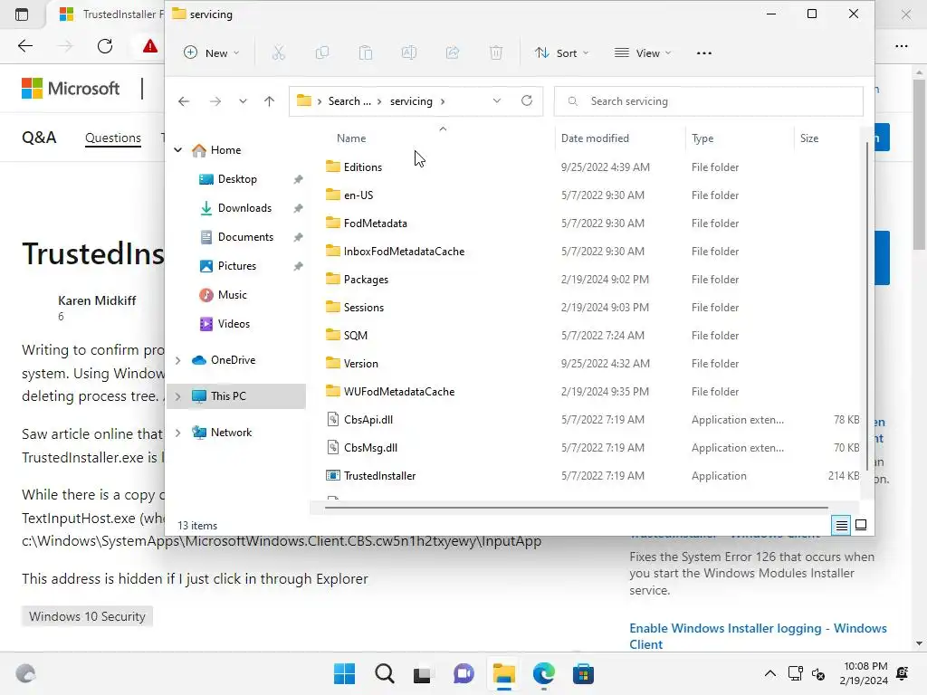
Task: Open the See more ellipsis menu in Explorer
Action: coord(704,53)
